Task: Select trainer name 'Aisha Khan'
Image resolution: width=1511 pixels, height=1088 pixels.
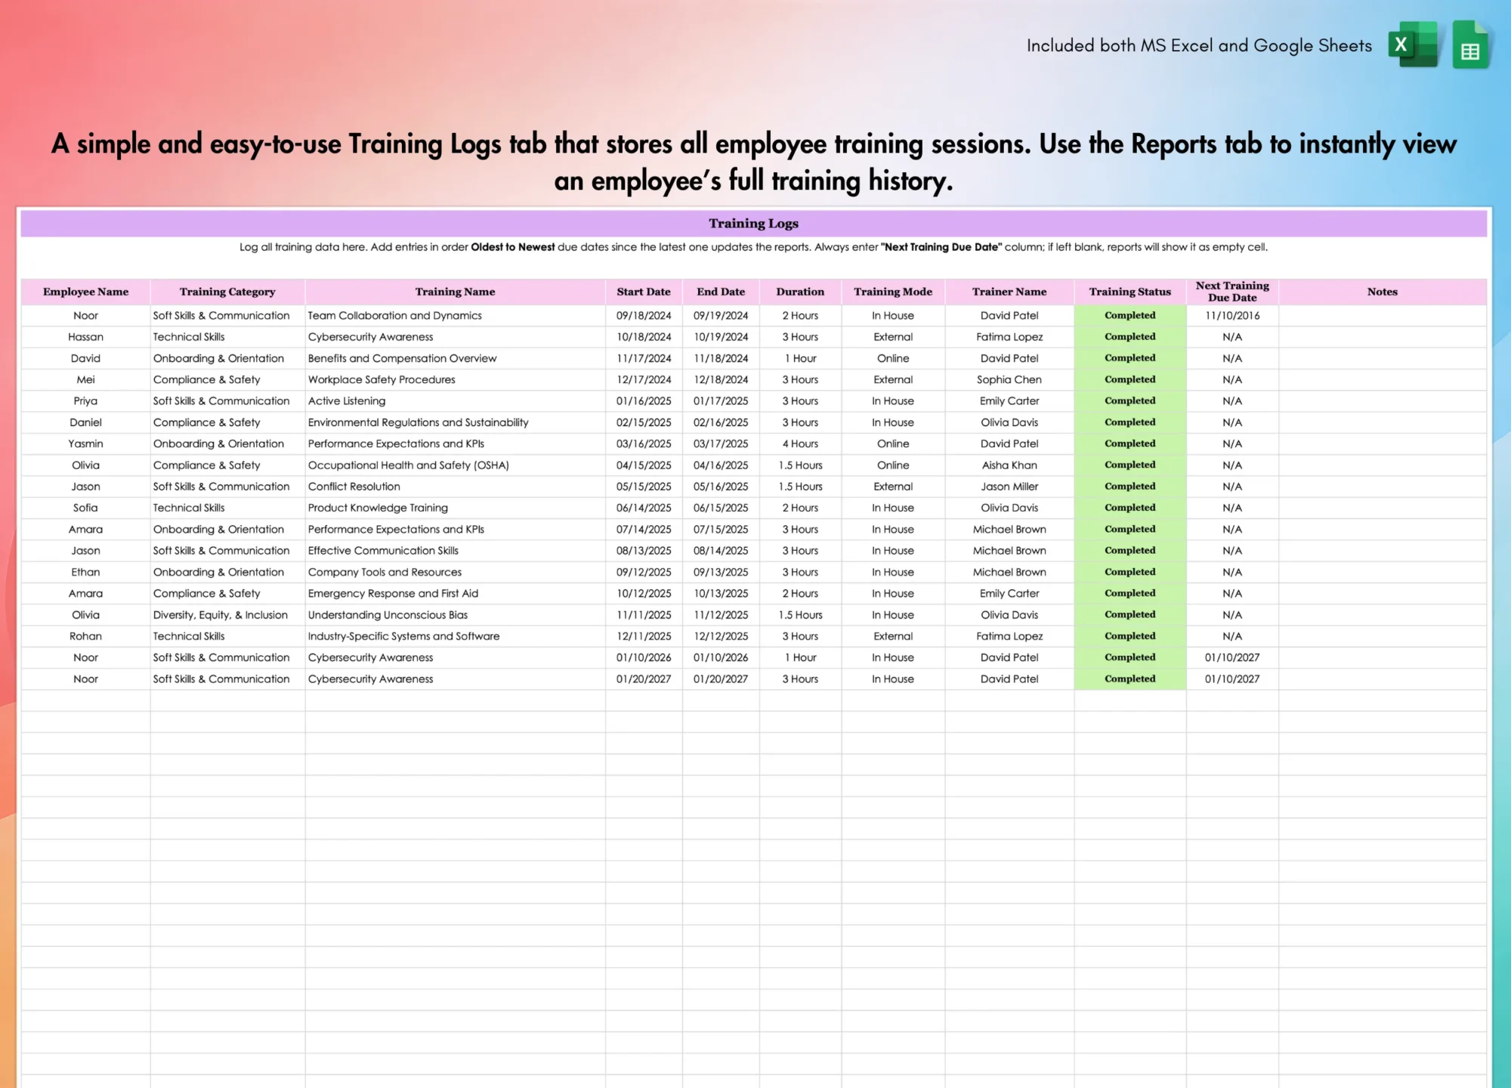Action: click(x=1009, y=465)
